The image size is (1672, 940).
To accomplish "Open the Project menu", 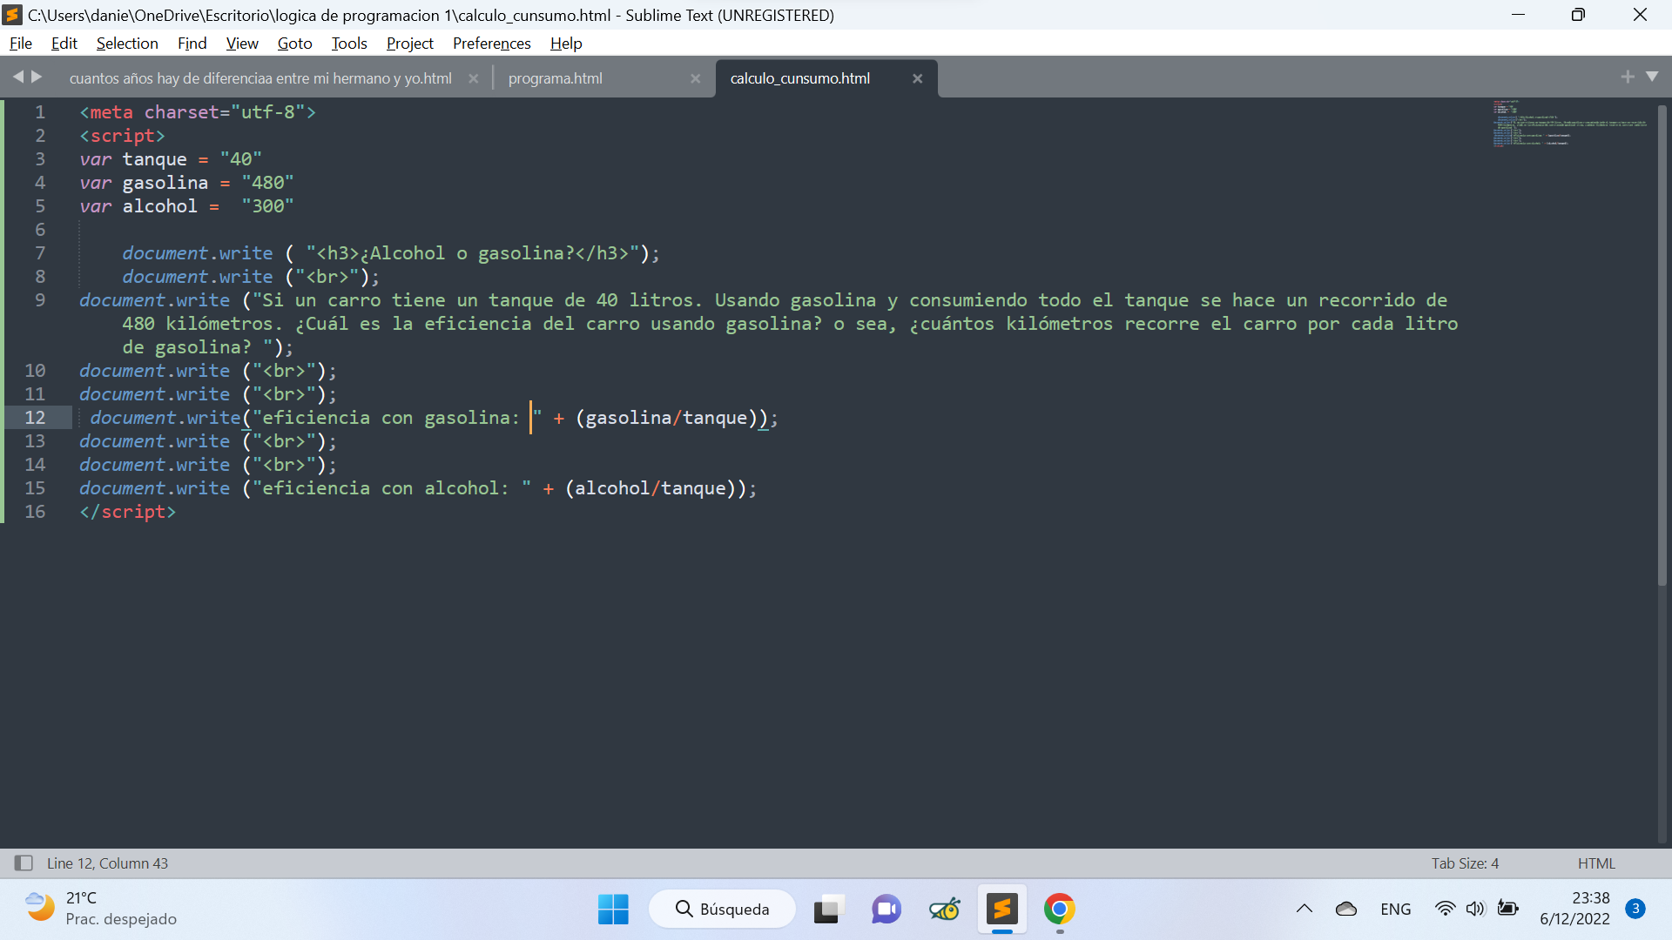I will (410, 44).
